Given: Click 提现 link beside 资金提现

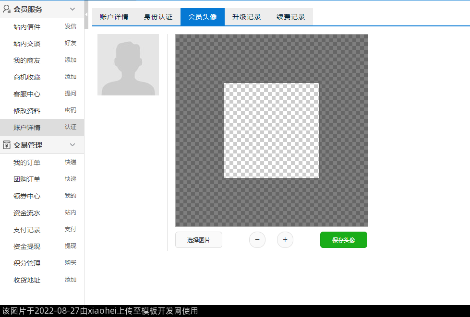Looking at the screenshot, I should coord(71,246).
